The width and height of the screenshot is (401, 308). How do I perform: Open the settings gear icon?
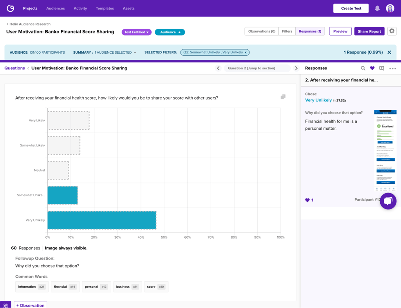[x=392, y=31]
